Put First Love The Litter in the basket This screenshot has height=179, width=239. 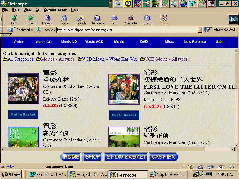pos(124,115)
